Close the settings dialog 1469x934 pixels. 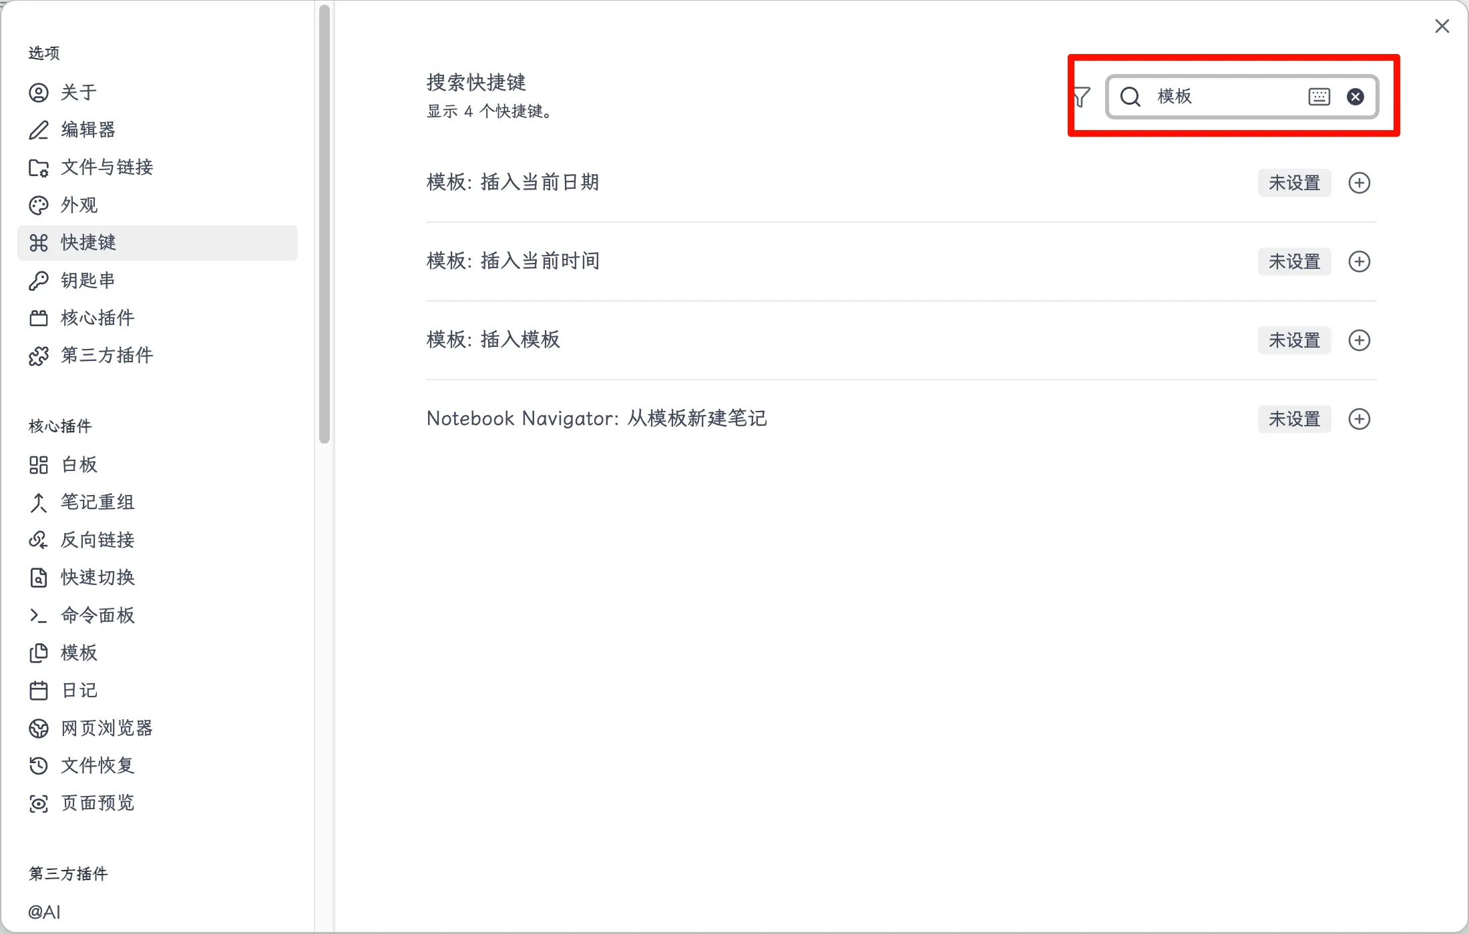click(1442, 26)
